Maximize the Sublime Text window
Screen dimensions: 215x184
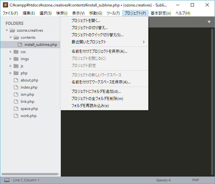pyautogui.click(x=192, y=5)
